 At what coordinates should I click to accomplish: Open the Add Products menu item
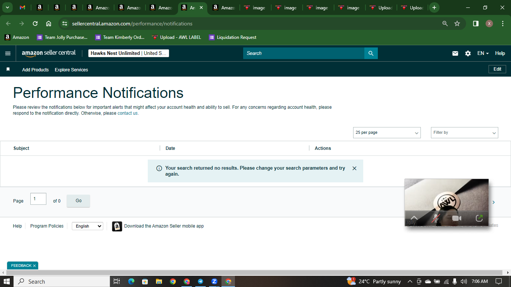(x=36, y=70)
